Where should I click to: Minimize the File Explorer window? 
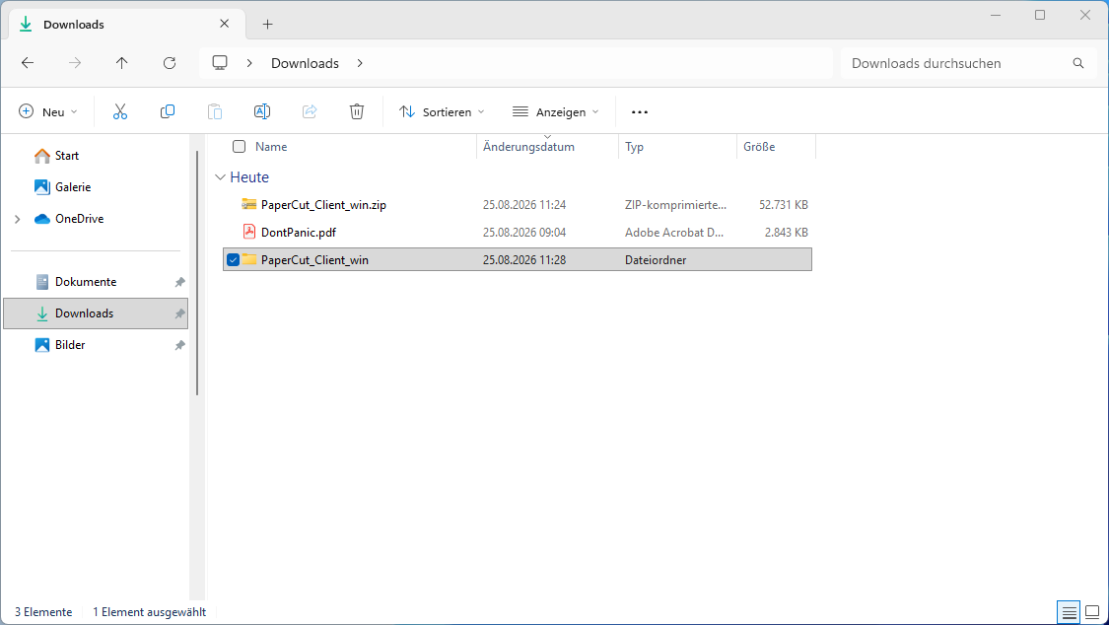(995, 15)
